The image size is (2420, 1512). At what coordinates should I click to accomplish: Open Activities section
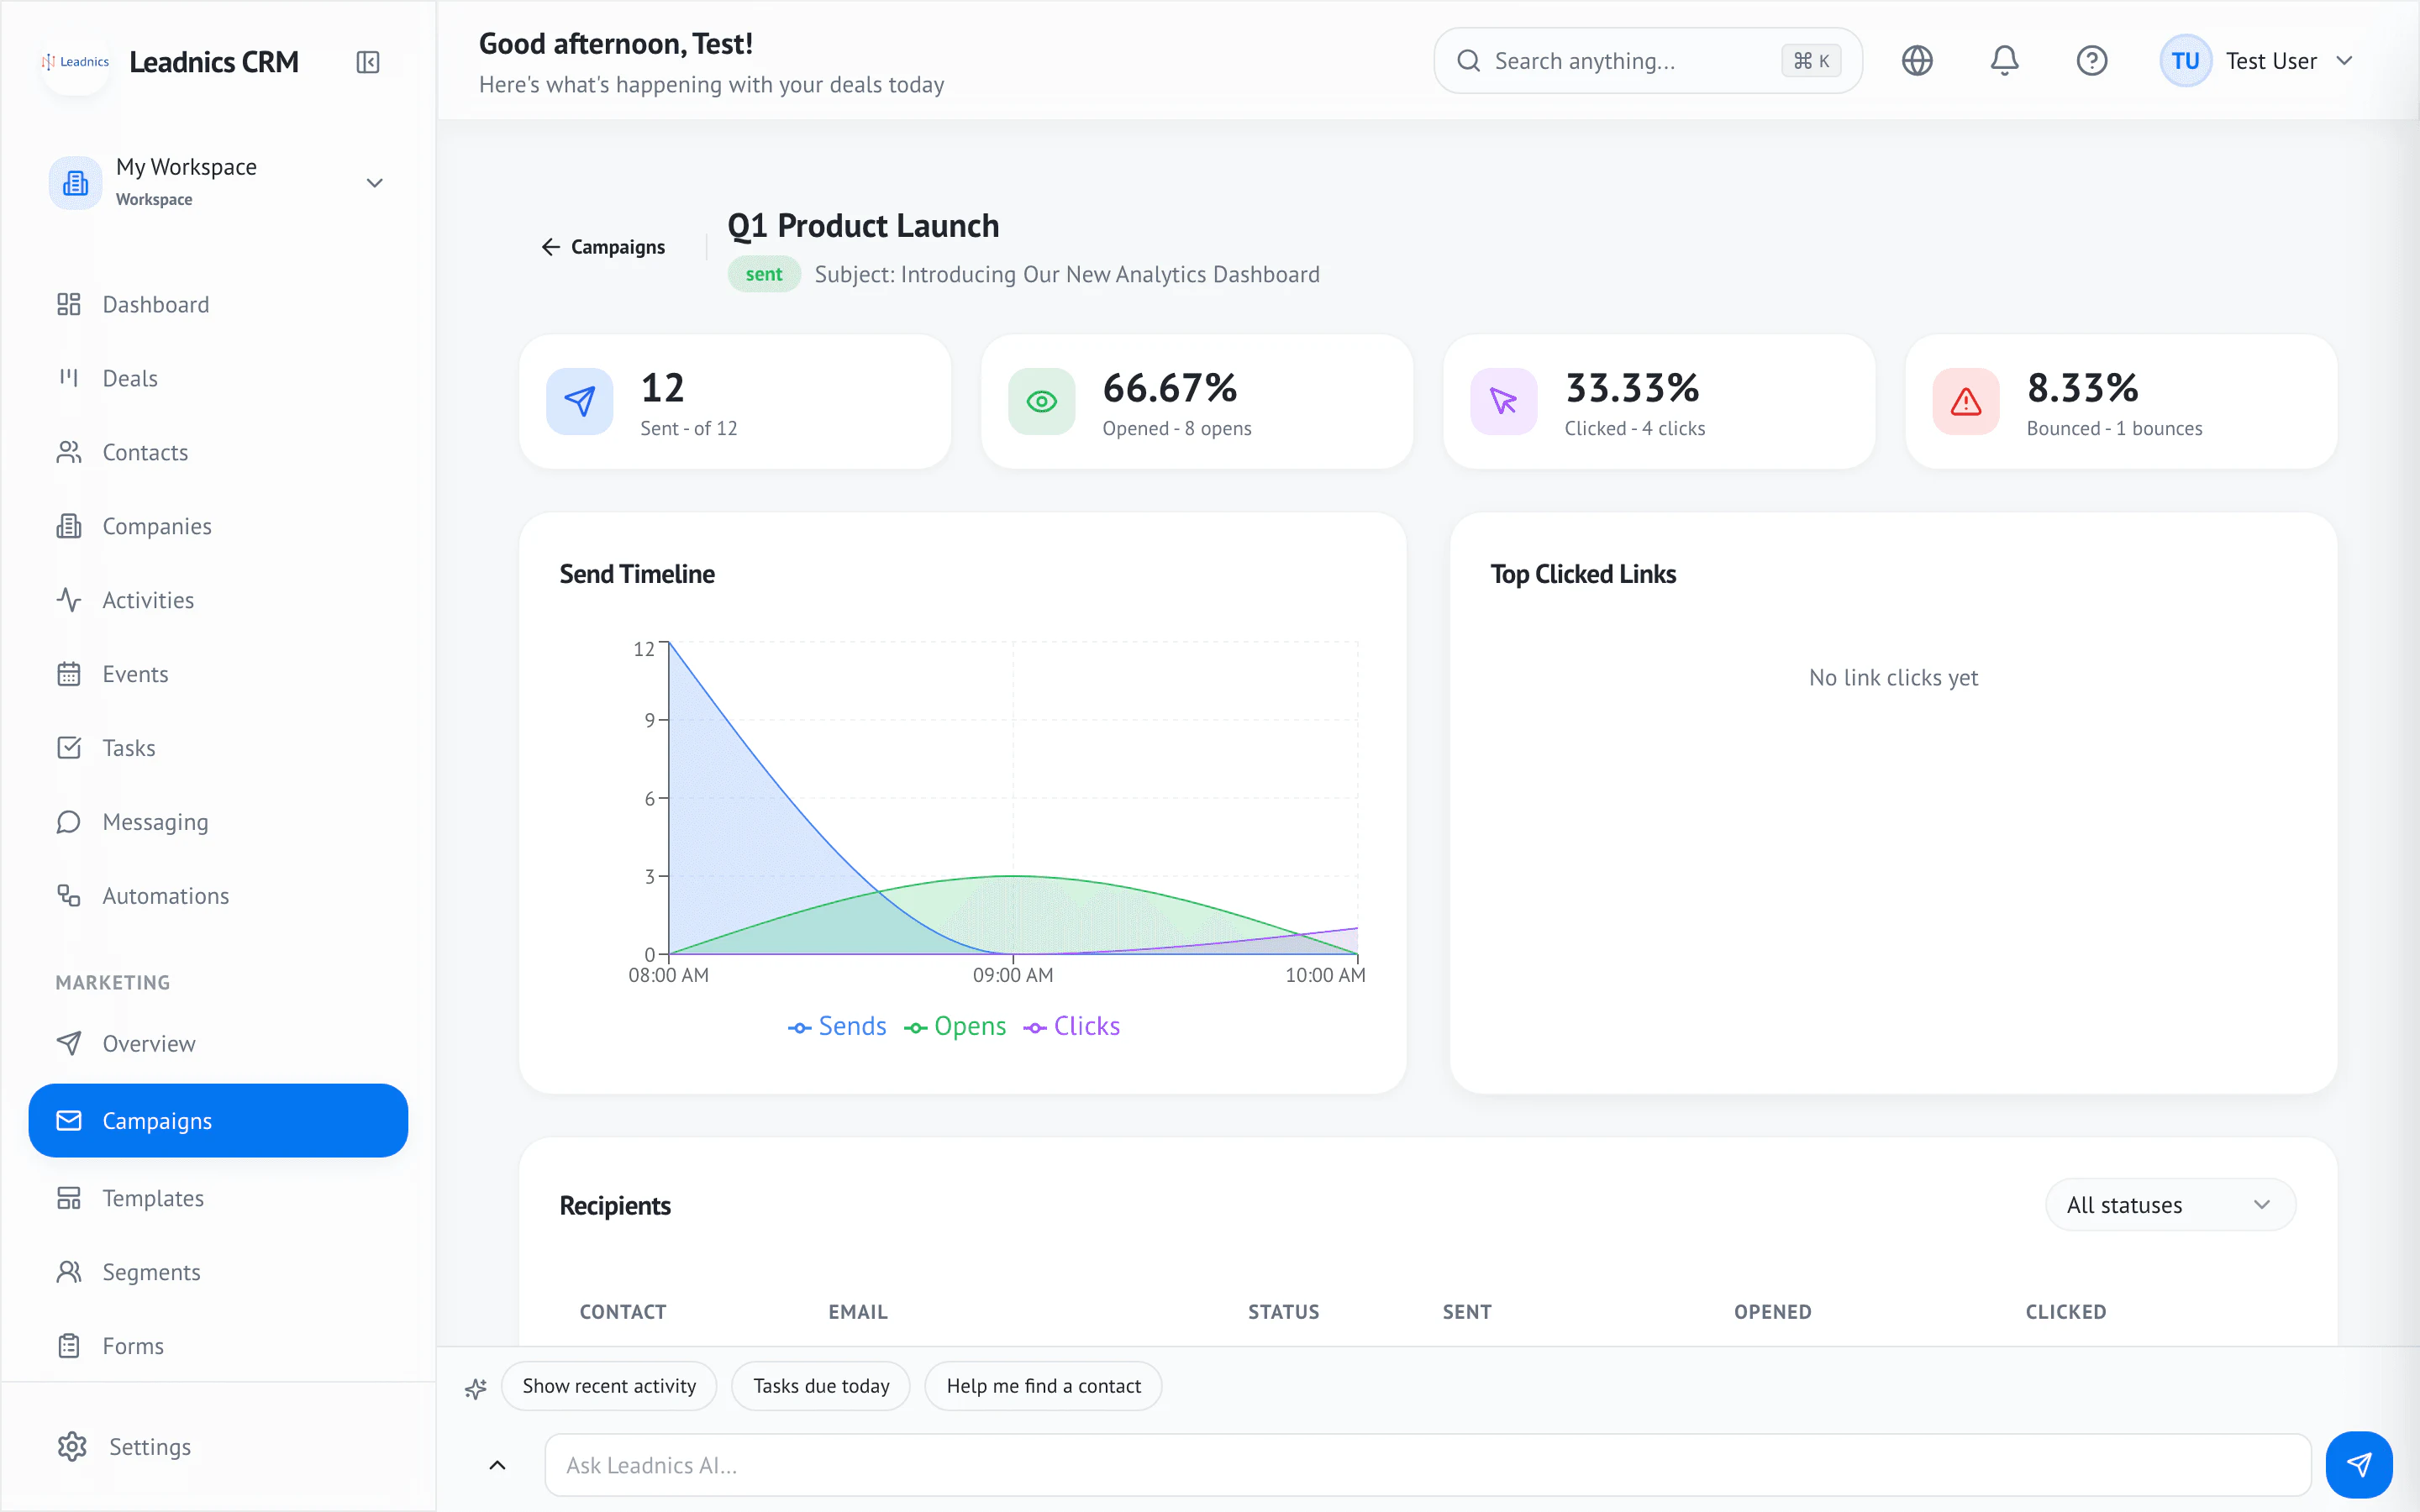point(218,601)
